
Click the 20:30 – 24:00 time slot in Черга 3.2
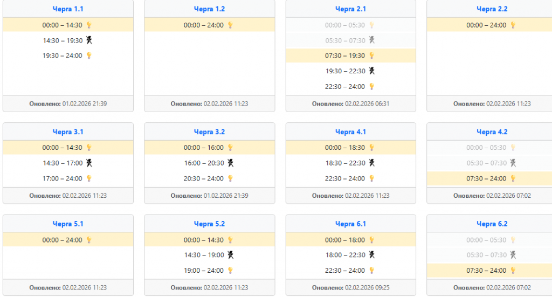click(x=204, y=178)
